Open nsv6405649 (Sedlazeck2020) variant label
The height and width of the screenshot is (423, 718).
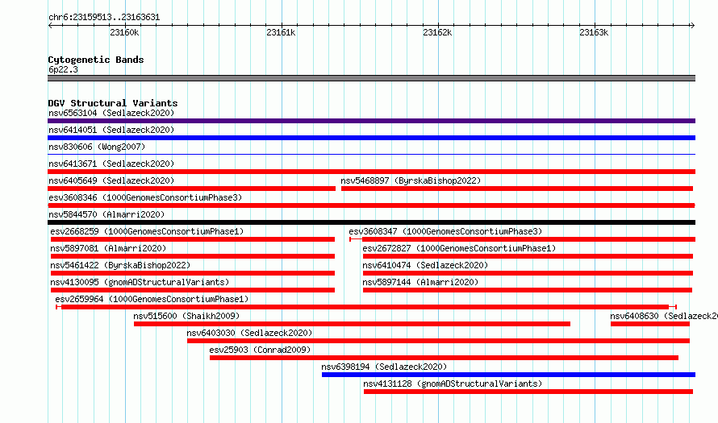tap(111, 180)
